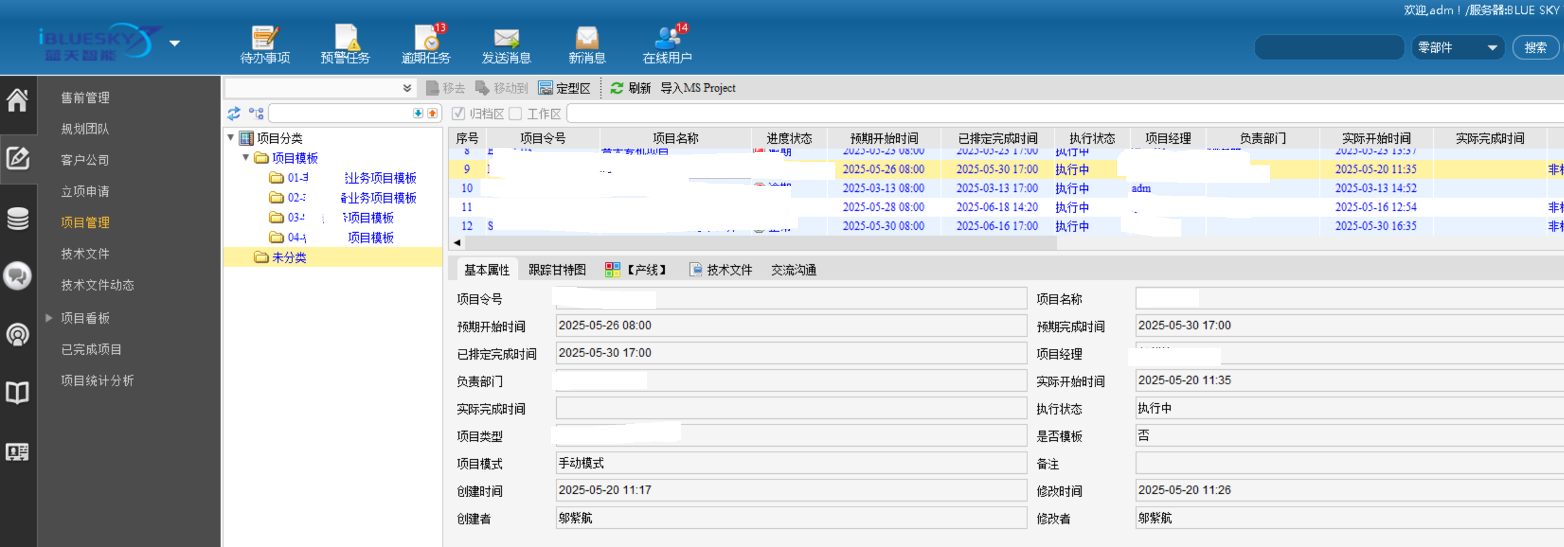The height and width of the screenshot is (547, 1564).
Task: Click the top-right search text box
Action: click(x=1329, y=47)
